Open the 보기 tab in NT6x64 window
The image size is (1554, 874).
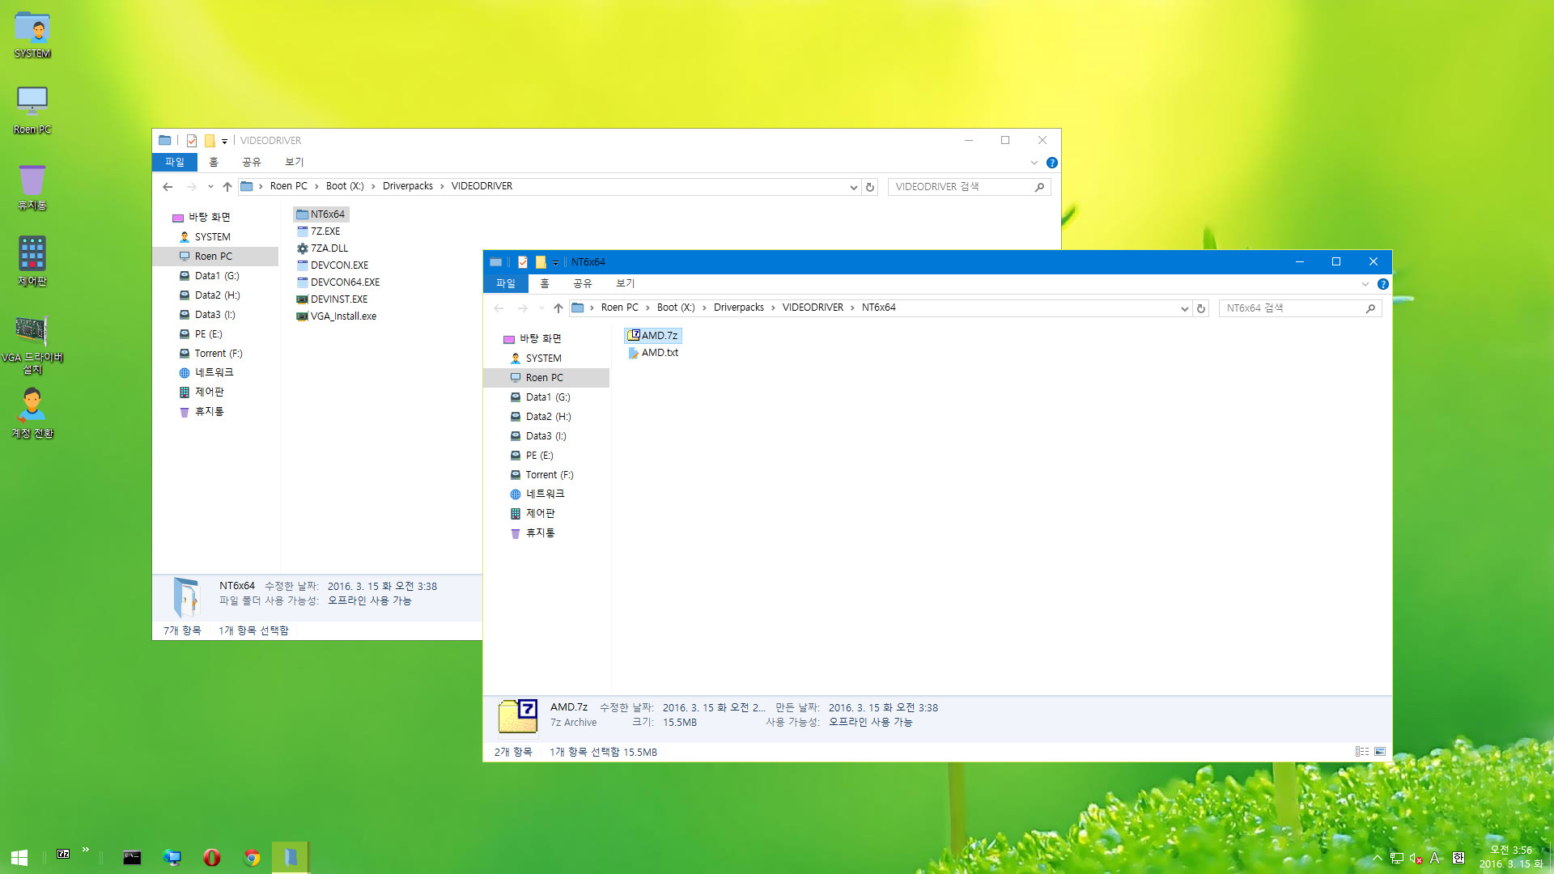(x=626, y=283)
